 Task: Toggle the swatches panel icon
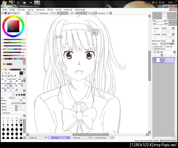point(15,13)
